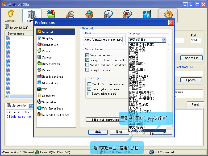Open the Servers toolbar button
Image resolution: width=208 pixels, height=156 pixels.
[32, 16]
